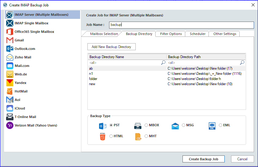Viewport: 258px width, 167px height.
Task: Select Yandex label in sidebar
Action: point(20,83)
